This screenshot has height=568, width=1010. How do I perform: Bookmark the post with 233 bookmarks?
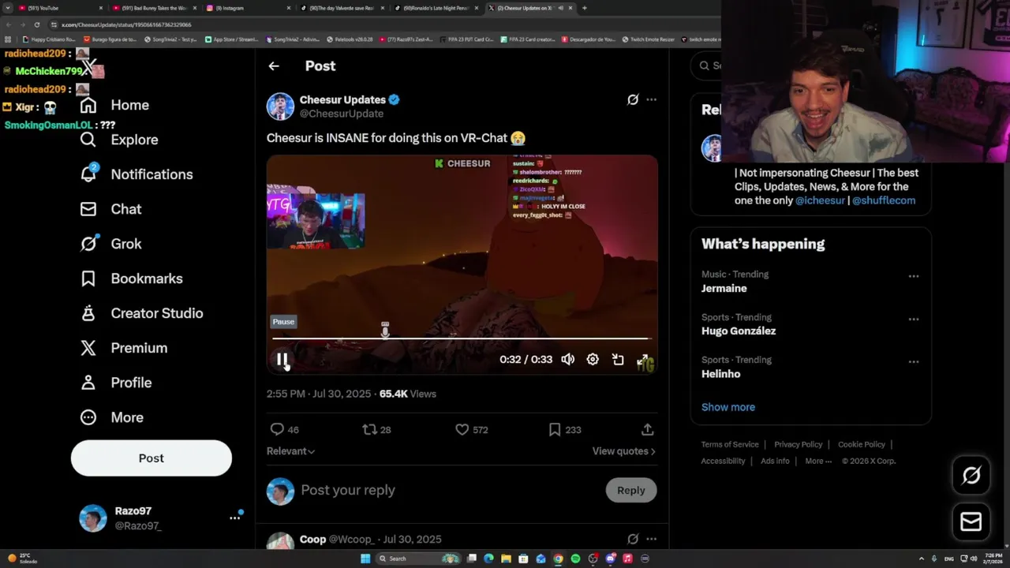click(x=555, y=429)
